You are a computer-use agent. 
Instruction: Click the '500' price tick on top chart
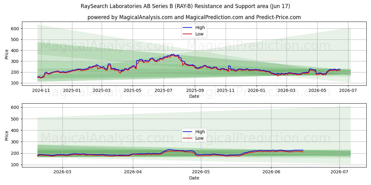pyautogui.click(x=15, y=39)
